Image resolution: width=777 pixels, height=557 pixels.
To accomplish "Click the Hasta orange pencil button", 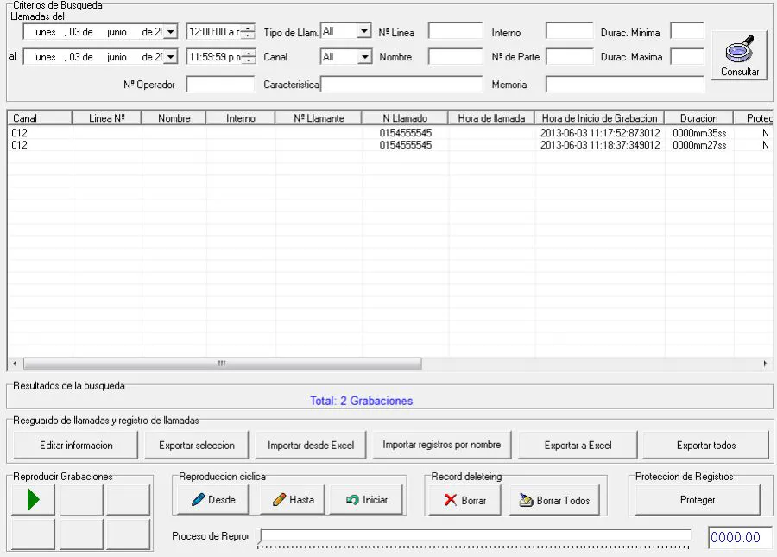I will [x=294, y=499].
